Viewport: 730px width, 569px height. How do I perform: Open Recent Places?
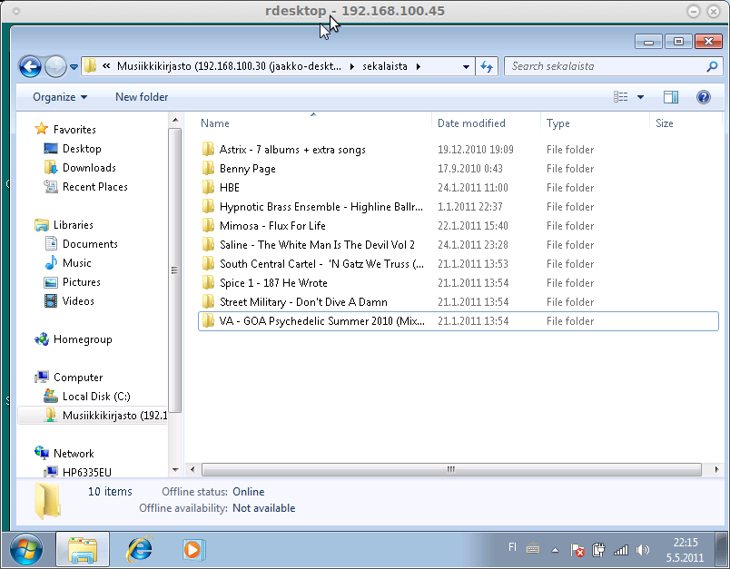(95, 187)
